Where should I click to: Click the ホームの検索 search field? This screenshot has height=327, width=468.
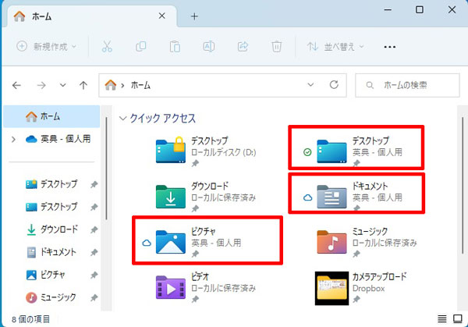407,85
